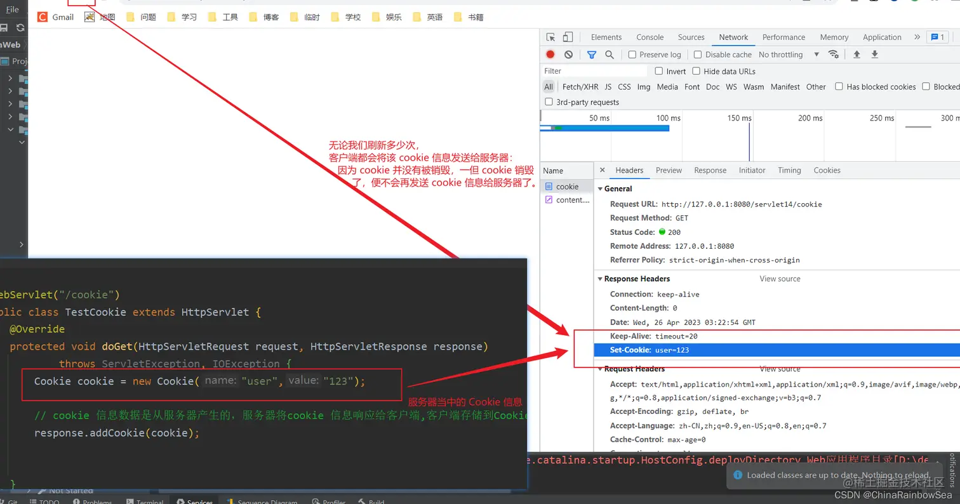Screen dimensions: 960x504
Task: Filter requests by Doc type
Action: [713, 87]
